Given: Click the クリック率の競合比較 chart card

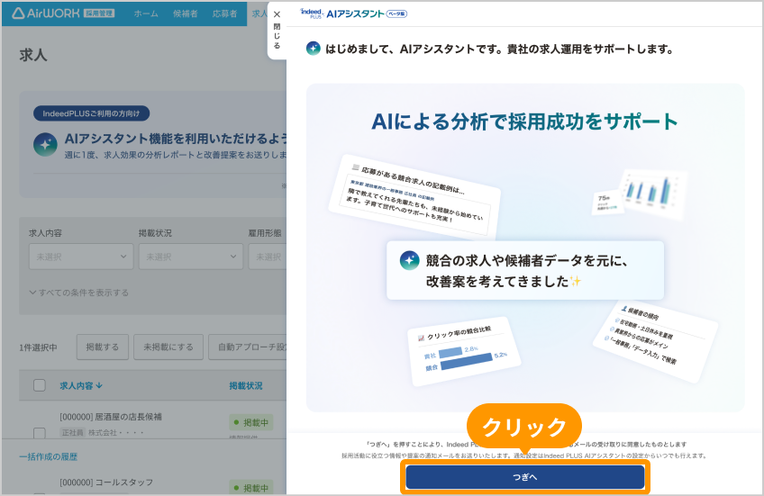Looking at the screenshot, I should 464,351.
